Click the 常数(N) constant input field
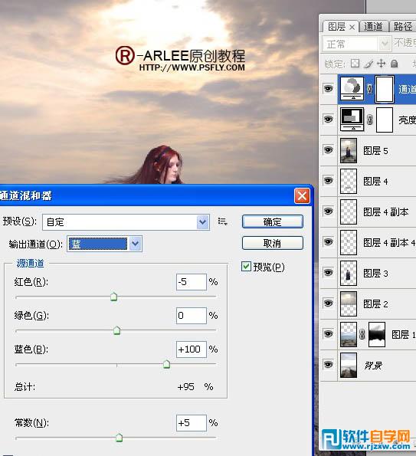 (x=192, y=423)
